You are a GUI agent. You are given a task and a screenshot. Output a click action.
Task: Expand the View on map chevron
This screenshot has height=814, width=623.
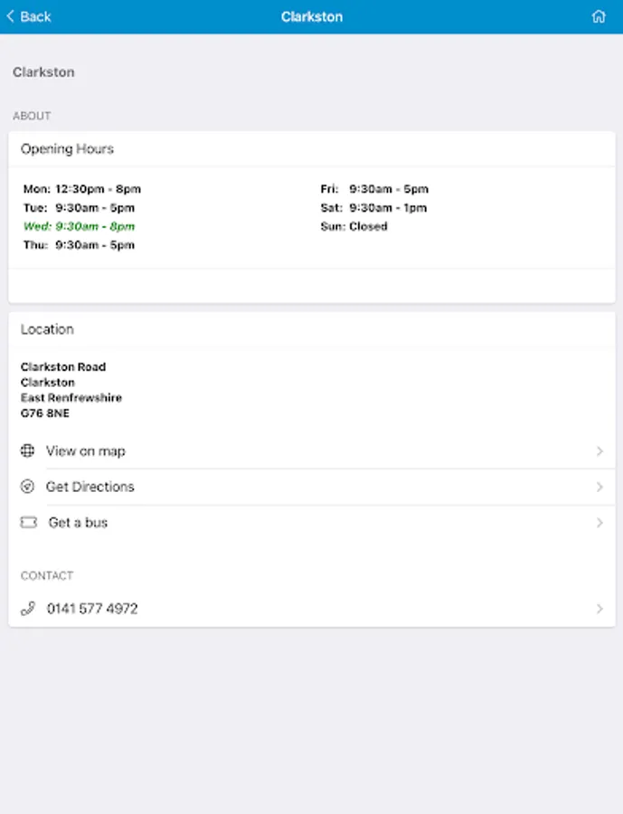[x=599, y=451]
